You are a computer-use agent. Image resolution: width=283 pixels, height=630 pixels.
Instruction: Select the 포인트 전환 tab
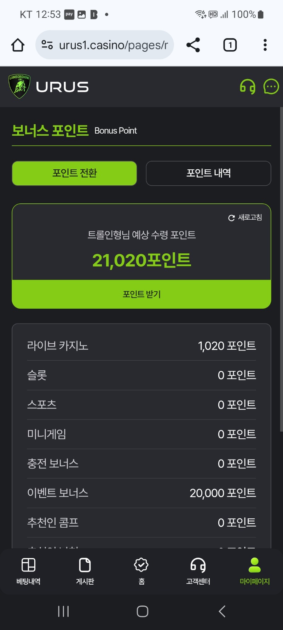click(x=74, y=173)
